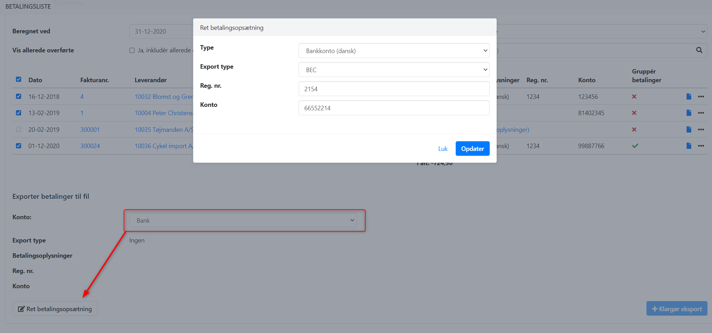The height and width of the screenshot is (333, 712).
Task: Open supplier 10032 Blomst og Gren link
Action: coord(164,96)
